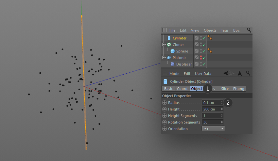Toggle Cloner enable checkmark
This screenshot has width=278, height=161.
[204, 45]
